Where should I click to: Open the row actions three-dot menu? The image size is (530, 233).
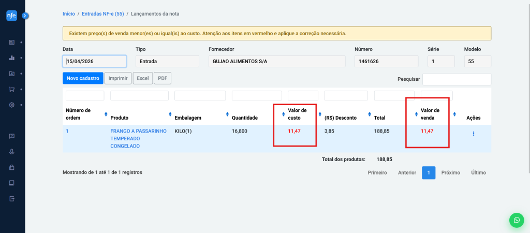pyautogui.click(x=473, y=134)
